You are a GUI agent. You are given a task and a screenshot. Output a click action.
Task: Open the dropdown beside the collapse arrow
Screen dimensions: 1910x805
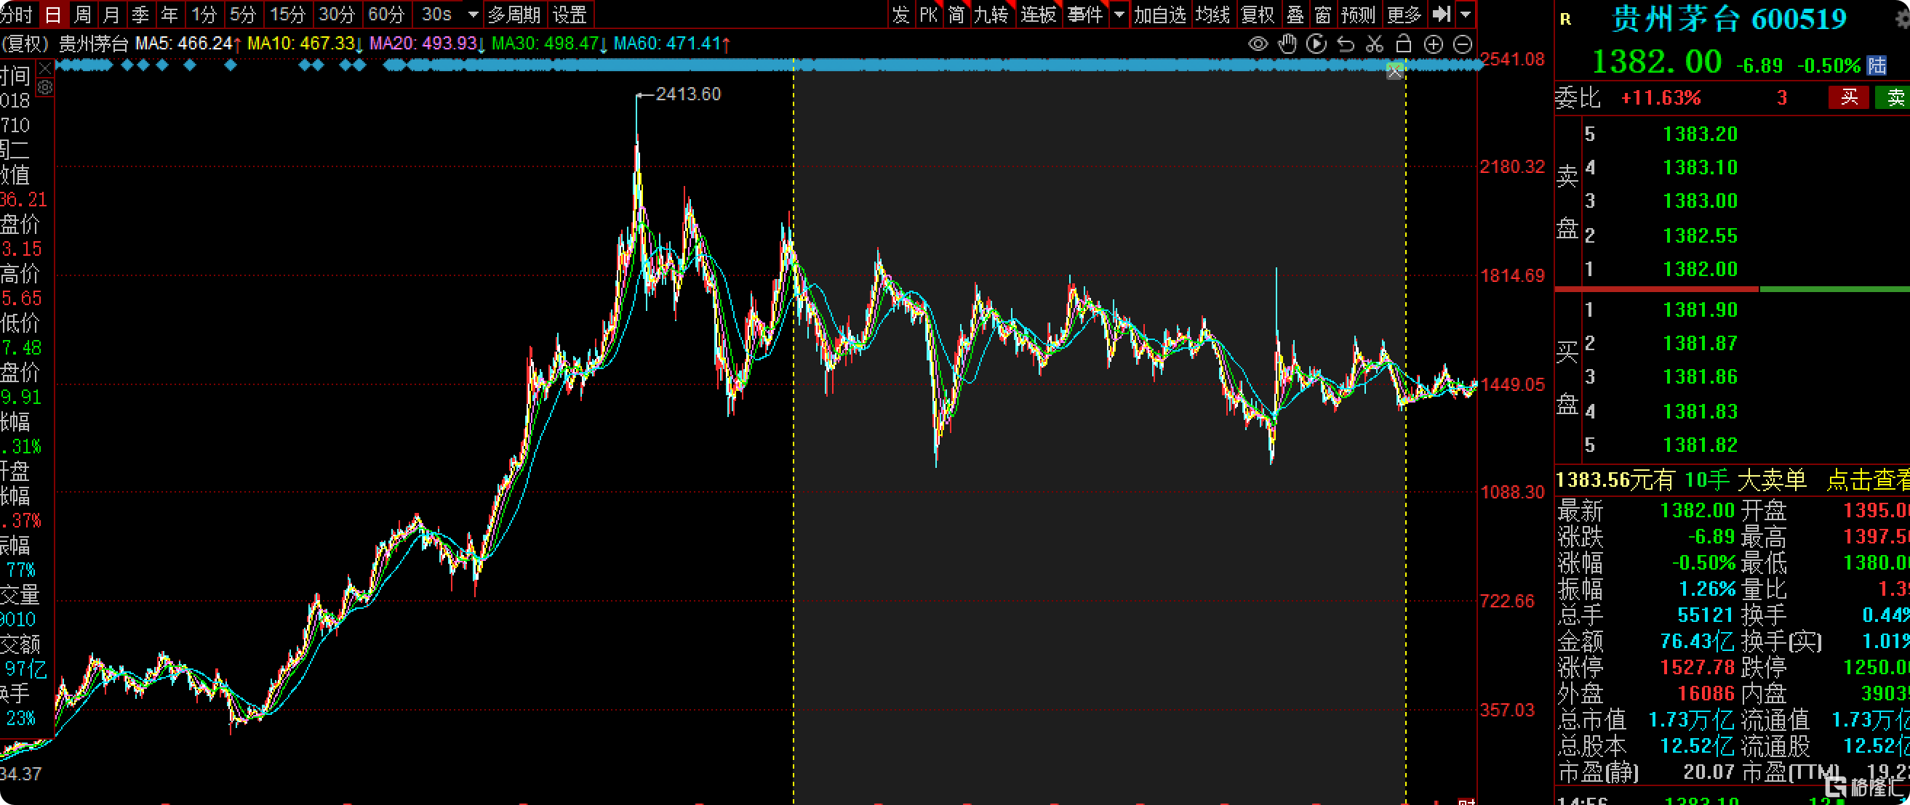[1465, 14]
